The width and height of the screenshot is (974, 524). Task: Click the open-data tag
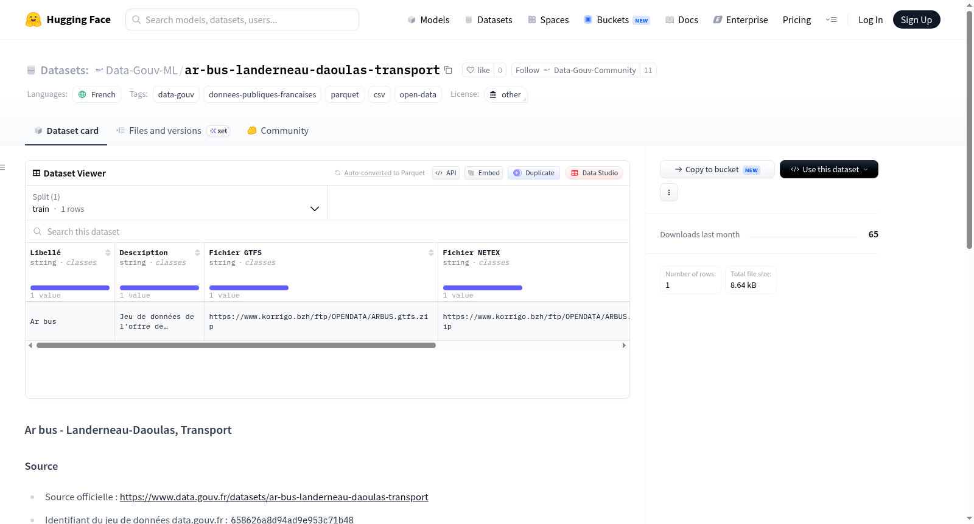[x=418, y=94]
